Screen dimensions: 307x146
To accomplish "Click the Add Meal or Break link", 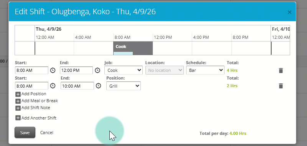I will pyautogui.click(x=40, y=101).
